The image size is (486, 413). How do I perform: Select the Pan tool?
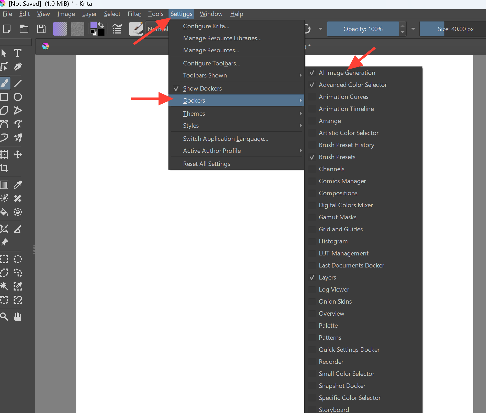click(17, 317)
